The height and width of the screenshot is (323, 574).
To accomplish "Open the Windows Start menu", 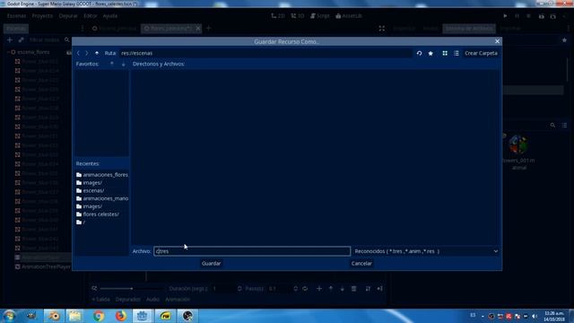I will pyautogui.click(x=9, y=316).
